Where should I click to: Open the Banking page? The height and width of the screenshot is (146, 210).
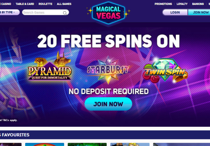point(198,4)
